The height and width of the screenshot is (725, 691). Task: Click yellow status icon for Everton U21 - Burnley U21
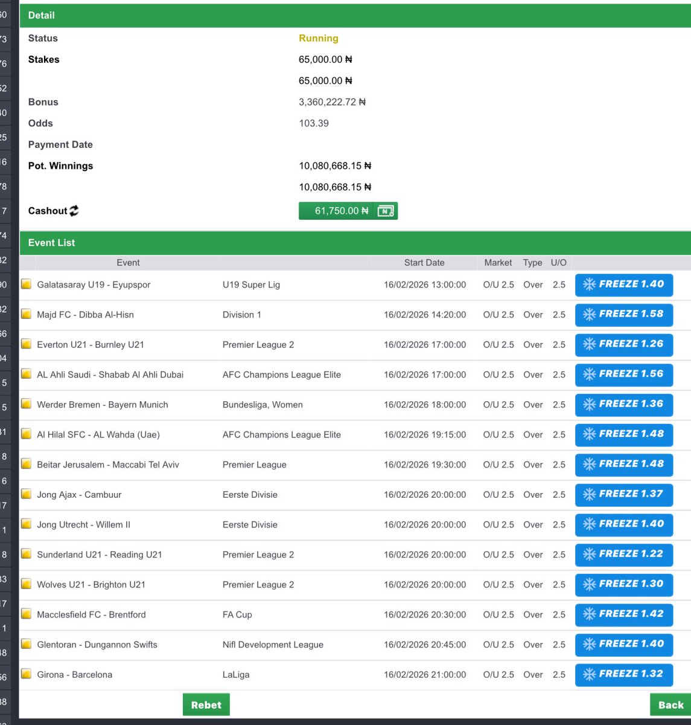pos(27,344)
